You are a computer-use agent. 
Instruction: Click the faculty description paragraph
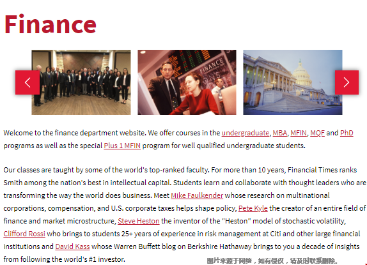[x=184, y=215]
